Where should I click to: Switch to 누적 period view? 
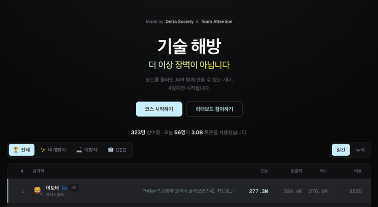360,150
